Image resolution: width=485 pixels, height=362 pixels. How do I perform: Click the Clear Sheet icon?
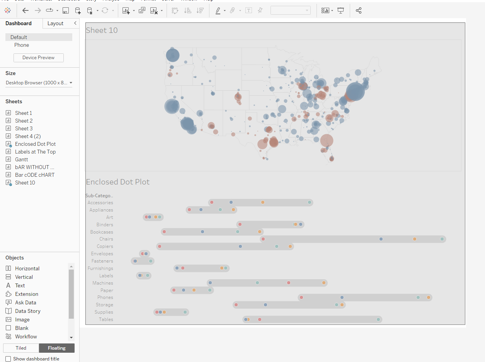pyautogui.click(x=154, y=10)
